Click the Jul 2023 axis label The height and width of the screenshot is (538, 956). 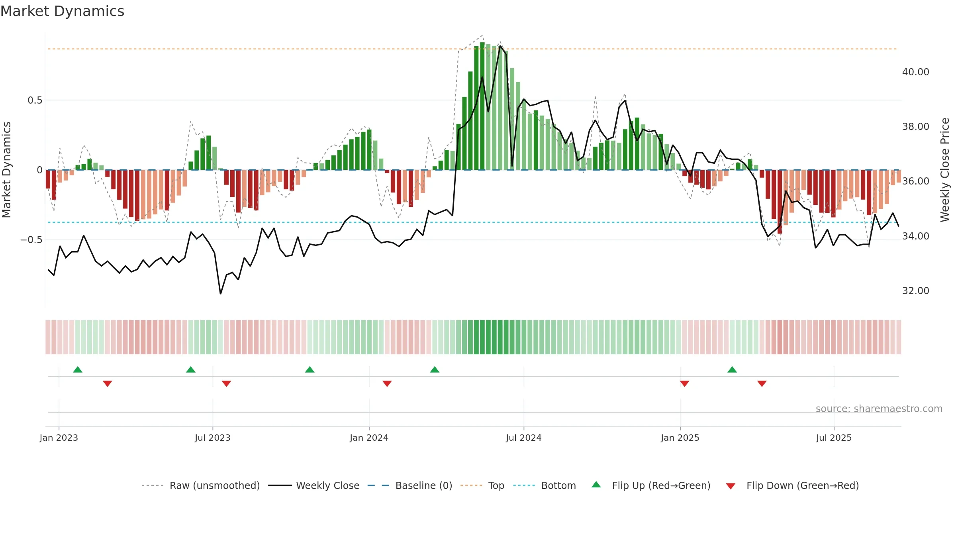tap(213, 438)
